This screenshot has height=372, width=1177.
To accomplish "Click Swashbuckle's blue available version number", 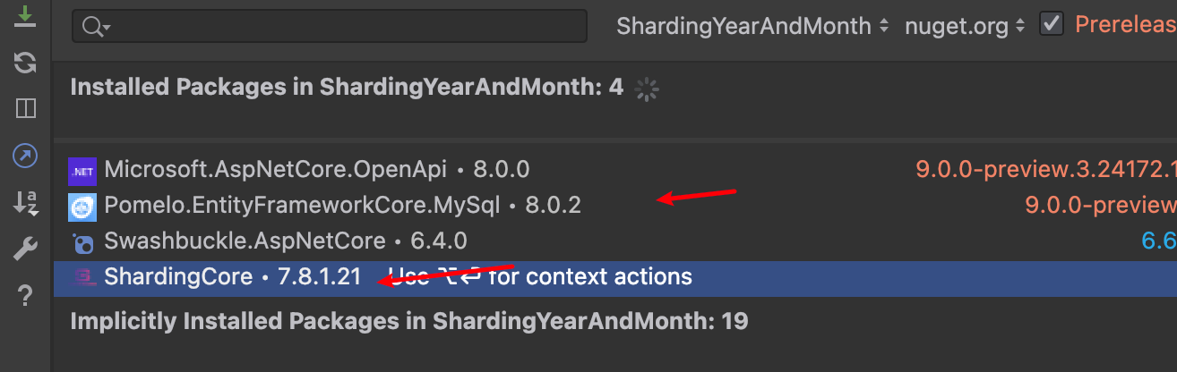I will tap(1158, 241).
